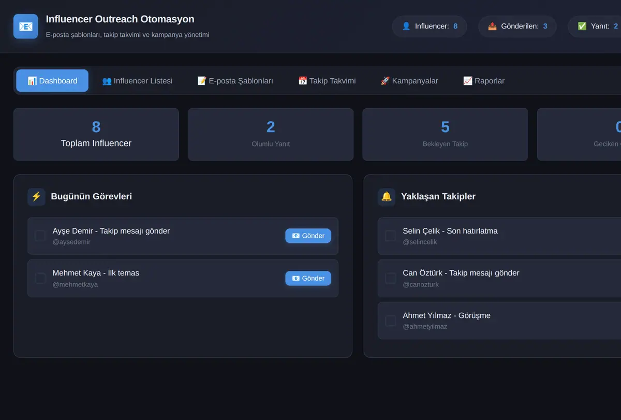Go to the Kampanyalar tab

pos(409,81)
